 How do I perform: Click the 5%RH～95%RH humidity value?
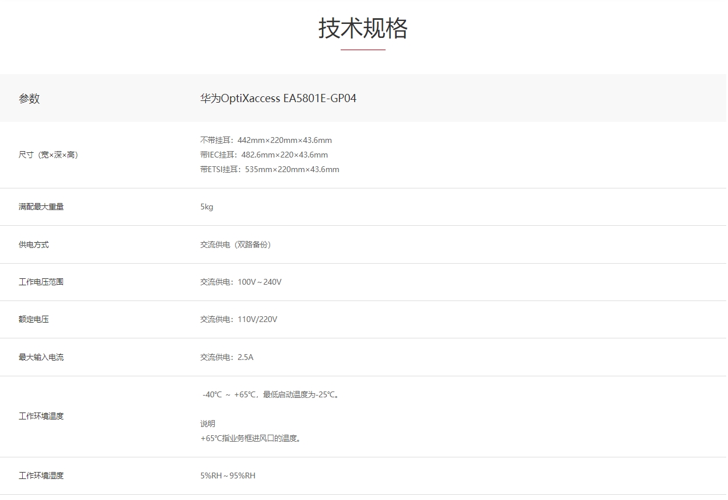(x=228, y=475)
